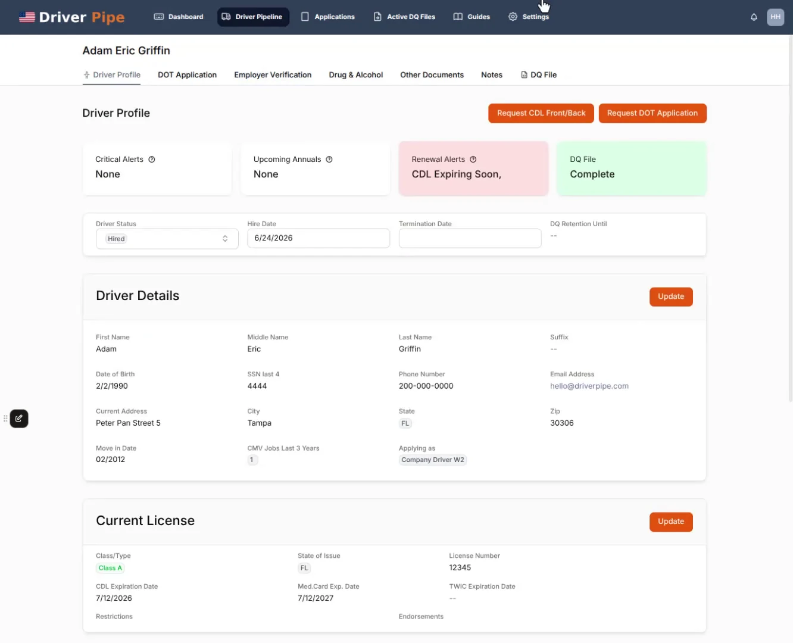Open the Drug & Alcohol tab
Viewport: 793px width, 643px height.
355,75
